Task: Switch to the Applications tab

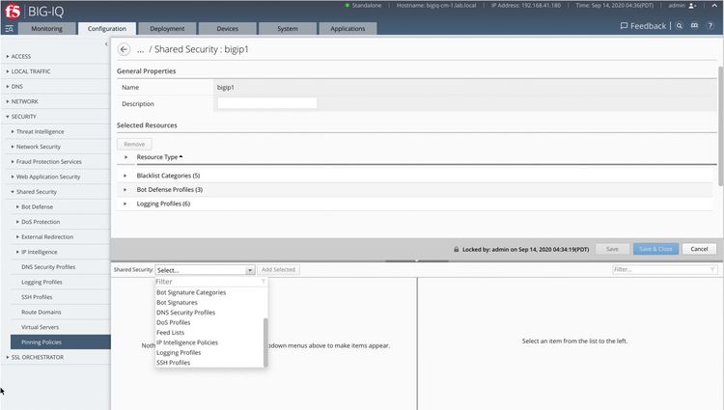Action: coord(348,29)
